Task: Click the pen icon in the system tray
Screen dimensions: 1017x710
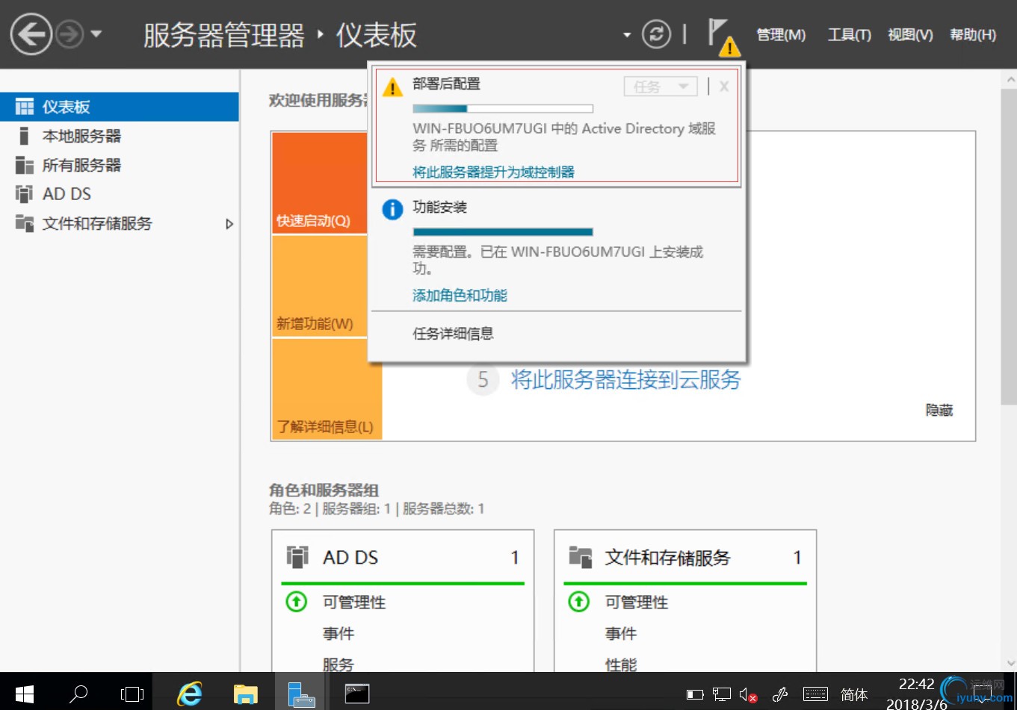Action: click(780, 695)
